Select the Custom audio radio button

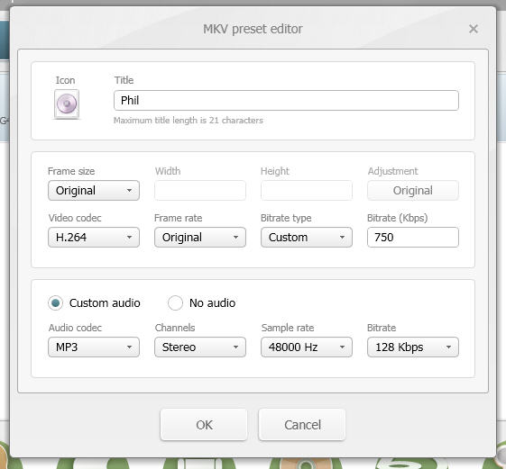pos(56,303)
